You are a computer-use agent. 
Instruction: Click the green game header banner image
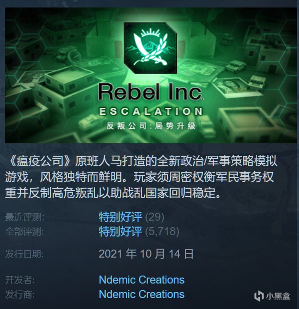point(151,75)
